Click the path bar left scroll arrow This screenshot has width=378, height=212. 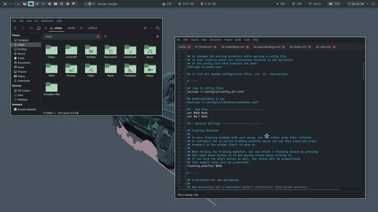click(46, 28)
